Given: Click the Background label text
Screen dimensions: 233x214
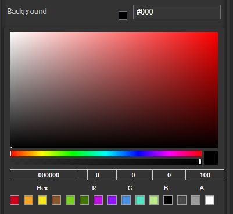Looking at the screenshot, I should (x=27, y=12).
